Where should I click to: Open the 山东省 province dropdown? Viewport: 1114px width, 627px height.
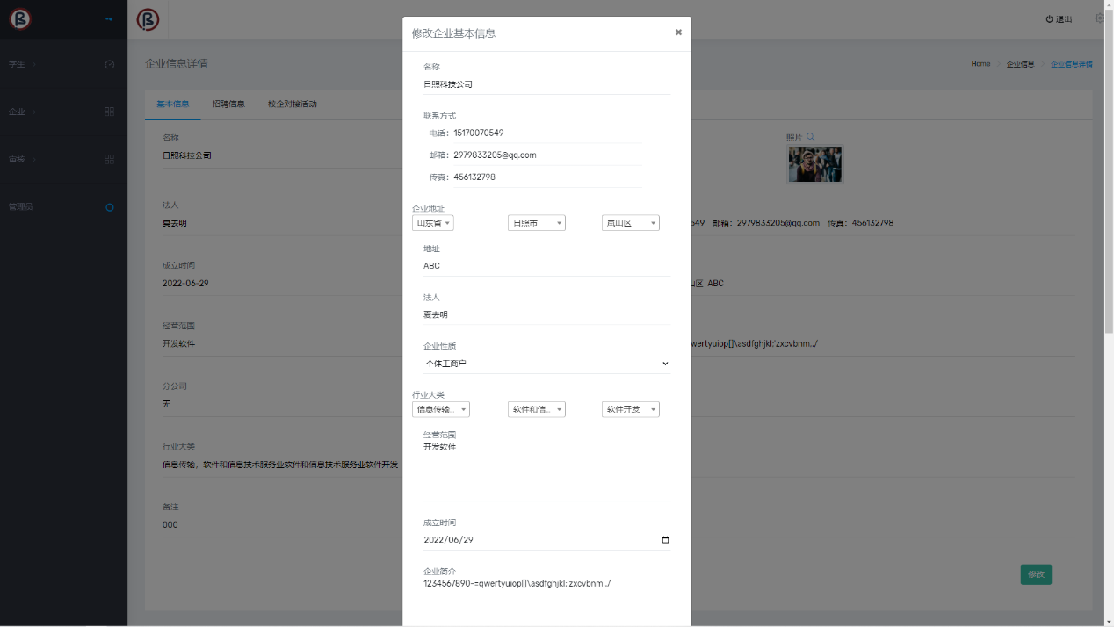[433, 223]
